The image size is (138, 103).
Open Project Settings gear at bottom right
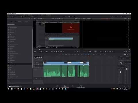click(x=129, y=86)
